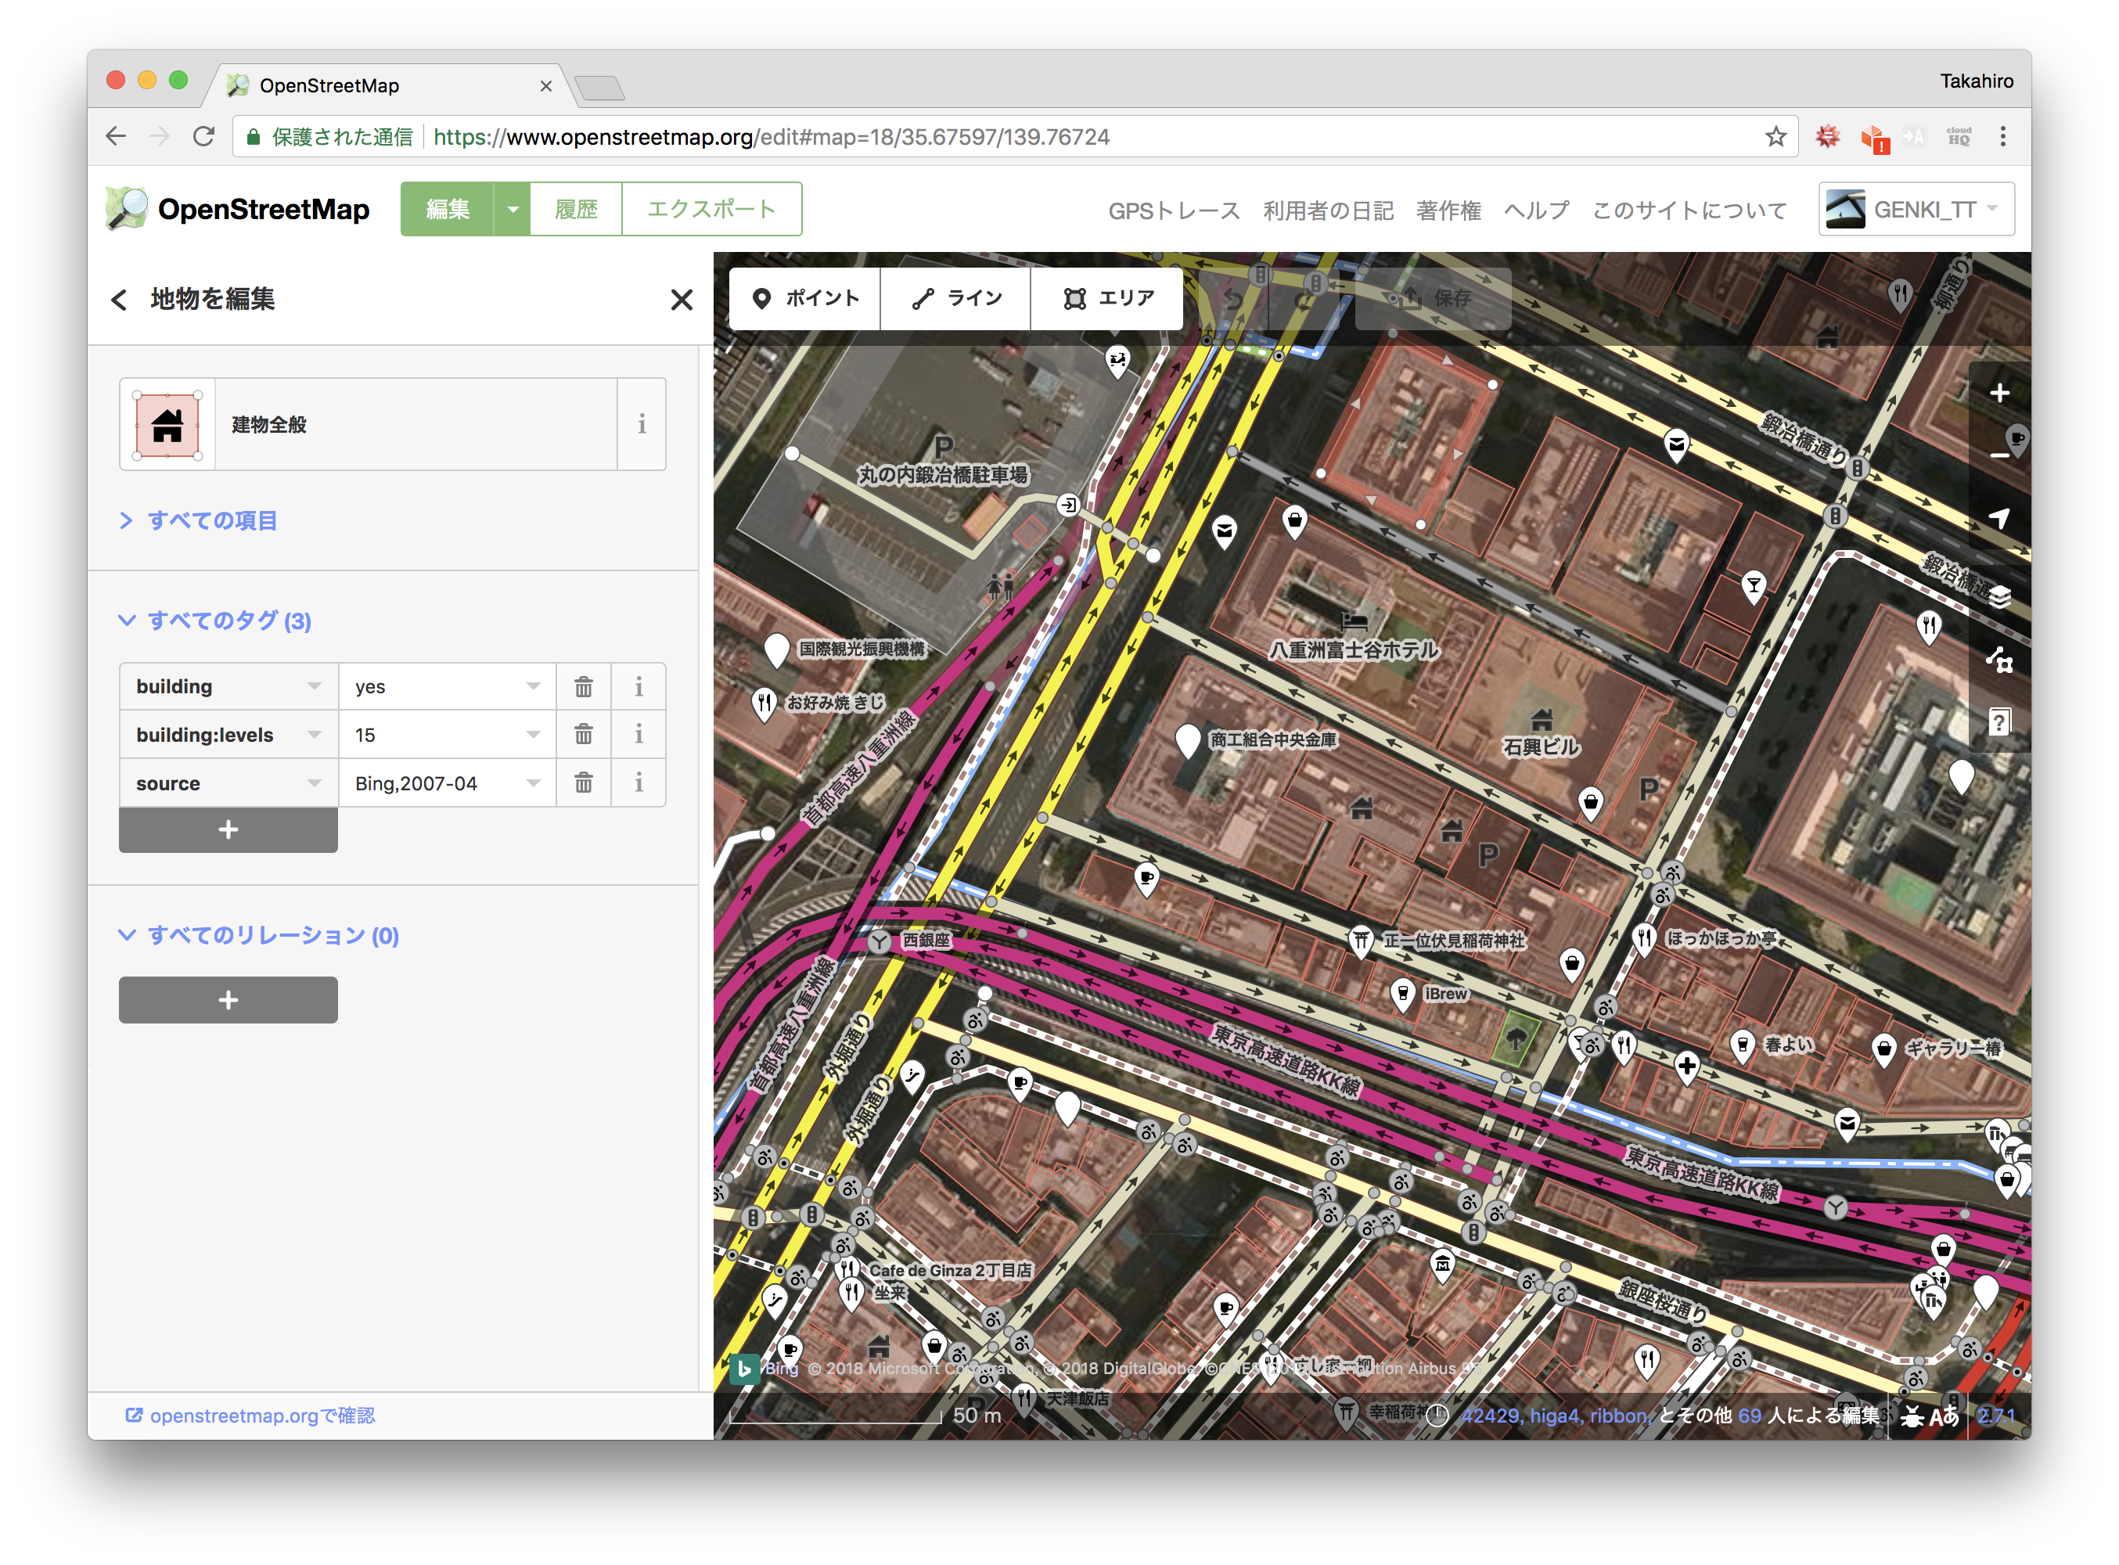Show info for the building tag
This screenshot has height=1565, width=2119.
[x=639, y=687]
